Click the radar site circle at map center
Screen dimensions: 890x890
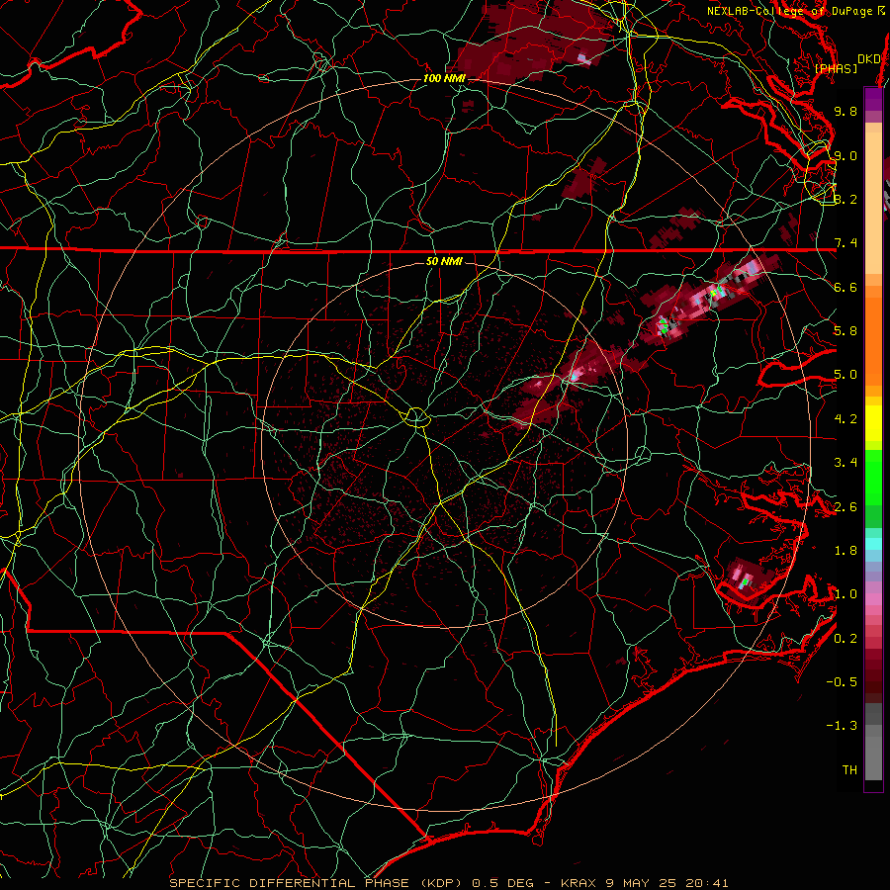click(x=416, y=417)
